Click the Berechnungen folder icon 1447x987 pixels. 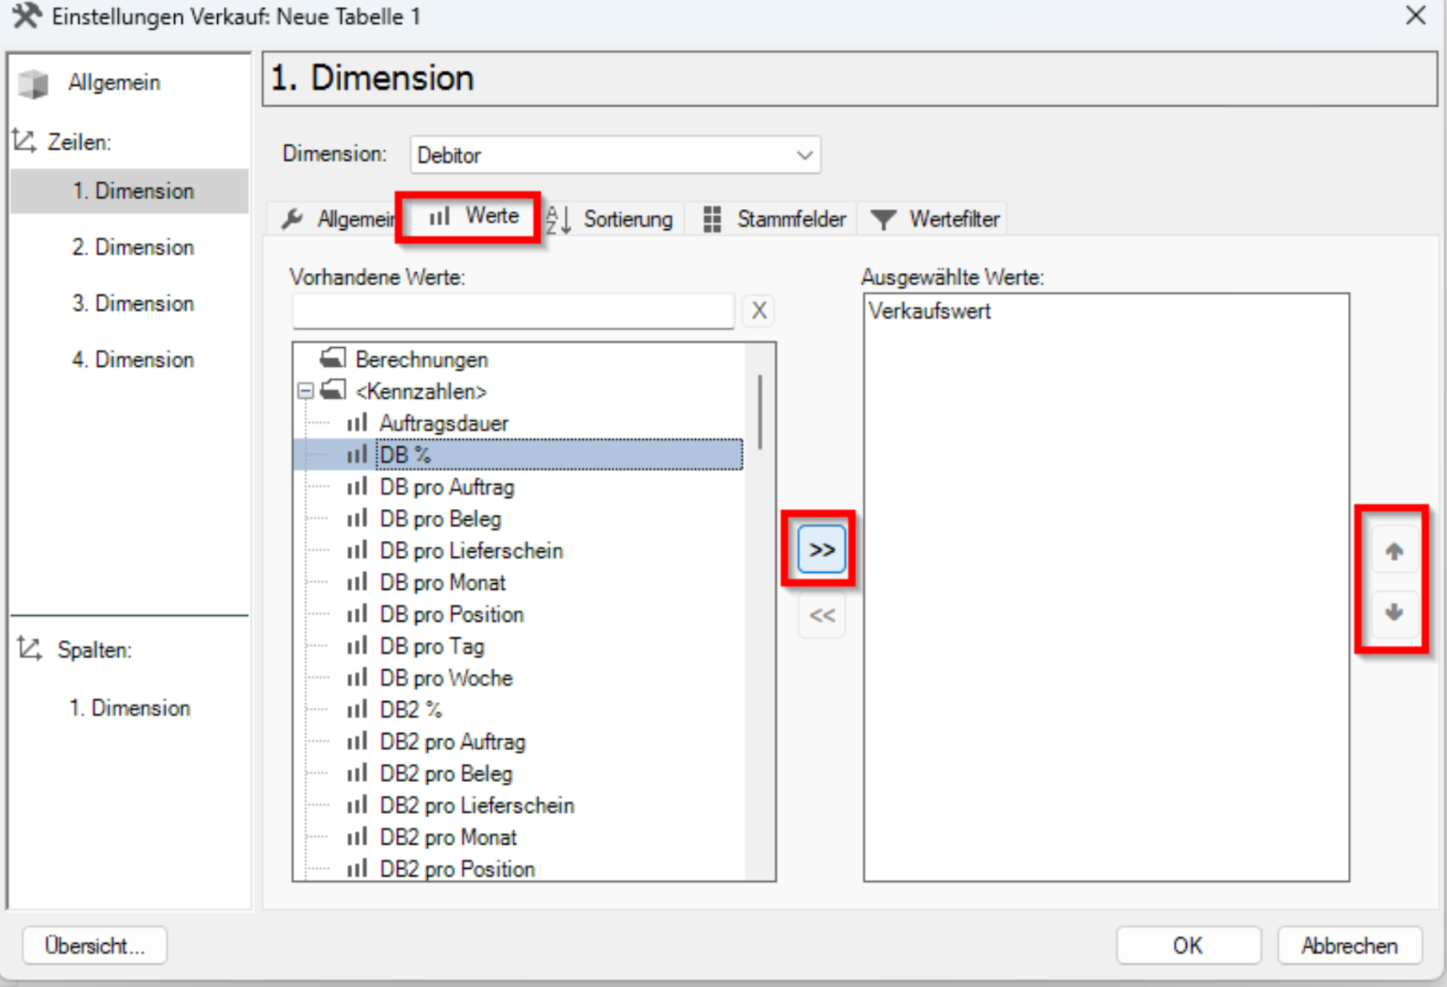click(332, 357)
